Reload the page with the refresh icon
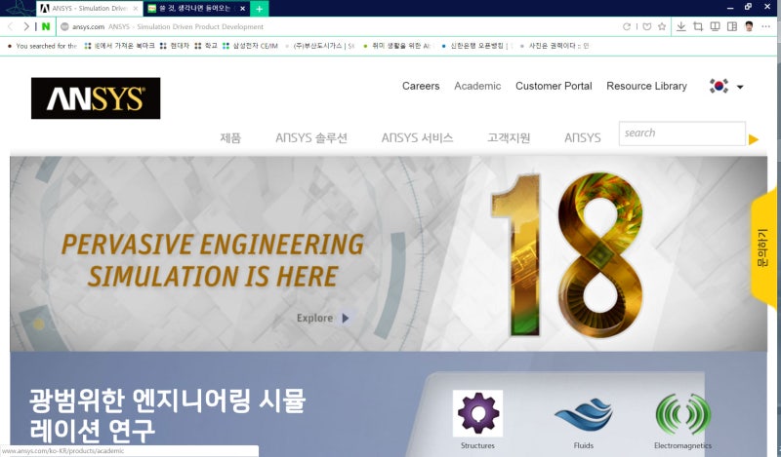 coord(627,27)
